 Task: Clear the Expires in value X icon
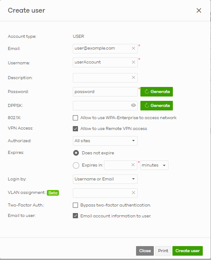click(133, 165)
